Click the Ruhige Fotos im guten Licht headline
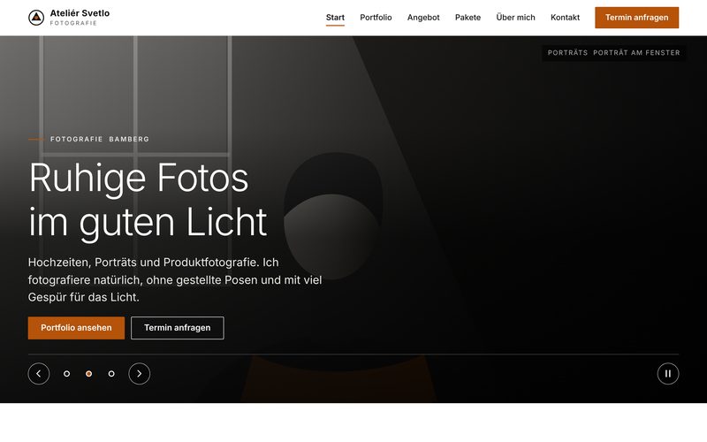 click(148, 200)
